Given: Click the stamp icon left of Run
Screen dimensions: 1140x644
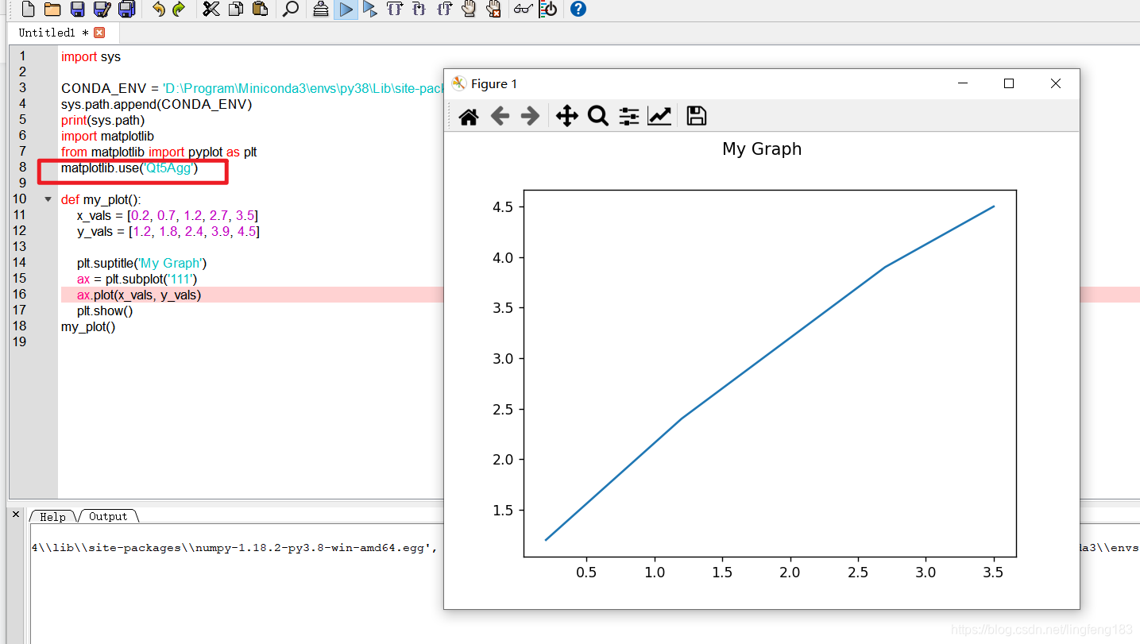Looking at the screenshot, I should [x=321, y=10].
